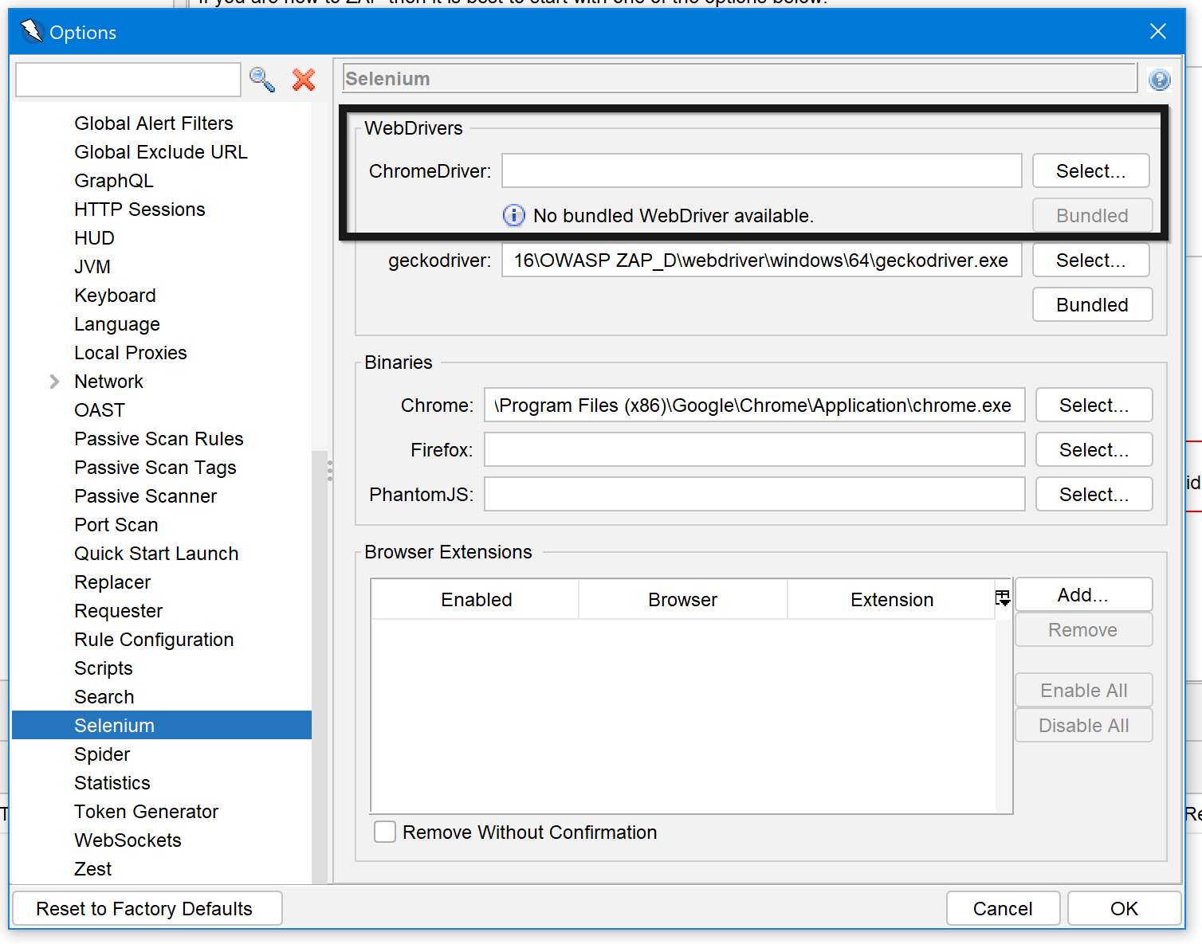1202x944 pixels.
Task: Click the ZAP logo in the title bar
Action: tap(30, 30)
